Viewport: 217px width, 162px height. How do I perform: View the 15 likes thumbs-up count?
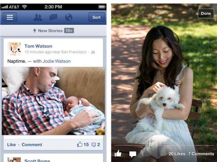(83, 144)
